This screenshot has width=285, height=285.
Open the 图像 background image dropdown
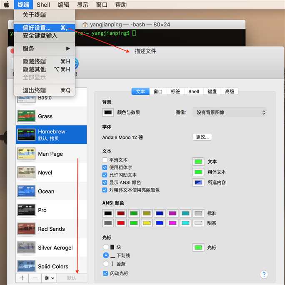click(x=230, y=113)
